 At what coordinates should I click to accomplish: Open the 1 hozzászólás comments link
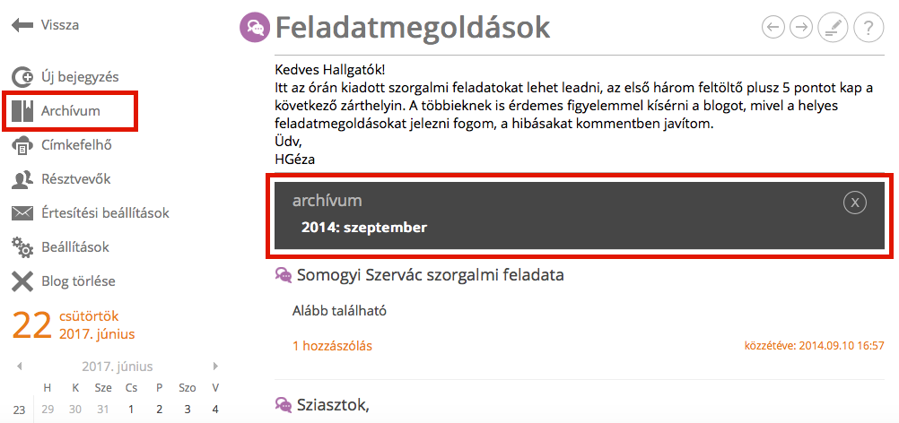pos(333,346)
